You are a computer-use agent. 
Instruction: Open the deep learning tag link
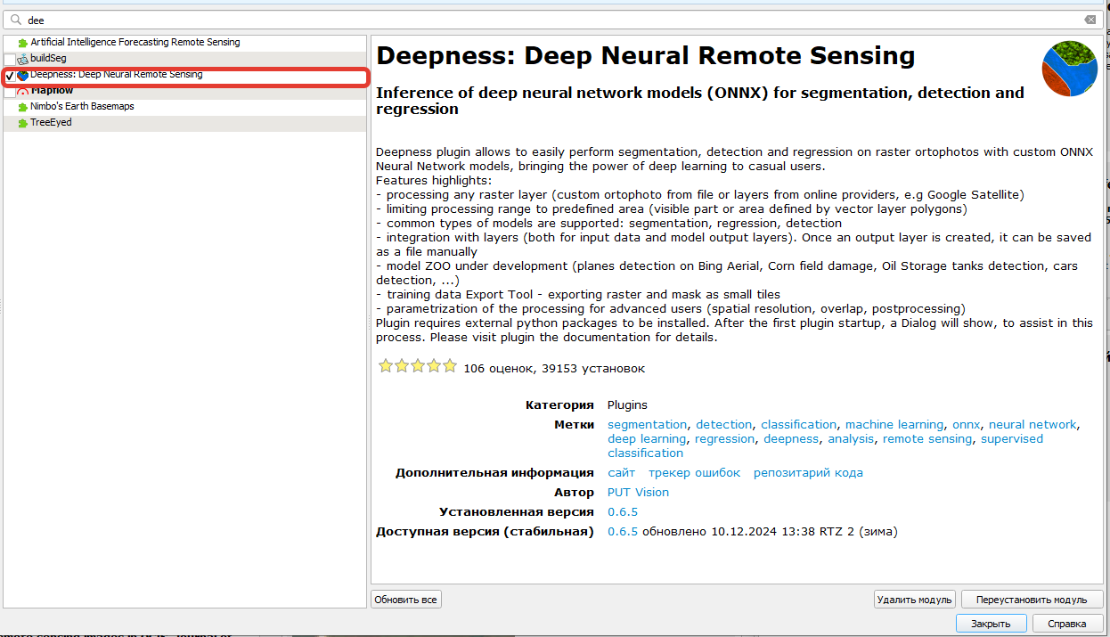[647, 438]
